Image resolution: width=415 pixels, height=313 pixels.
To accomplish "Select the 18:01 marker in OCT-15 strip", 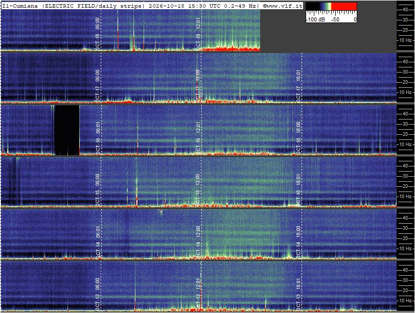I will click(x=298, y=180).
